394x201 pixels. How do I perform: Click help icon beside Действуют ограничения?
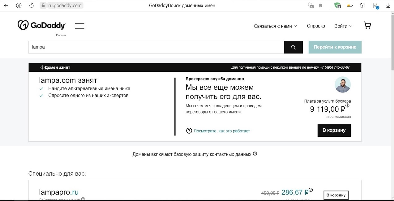pyautogui.click(x=83, y=199)
